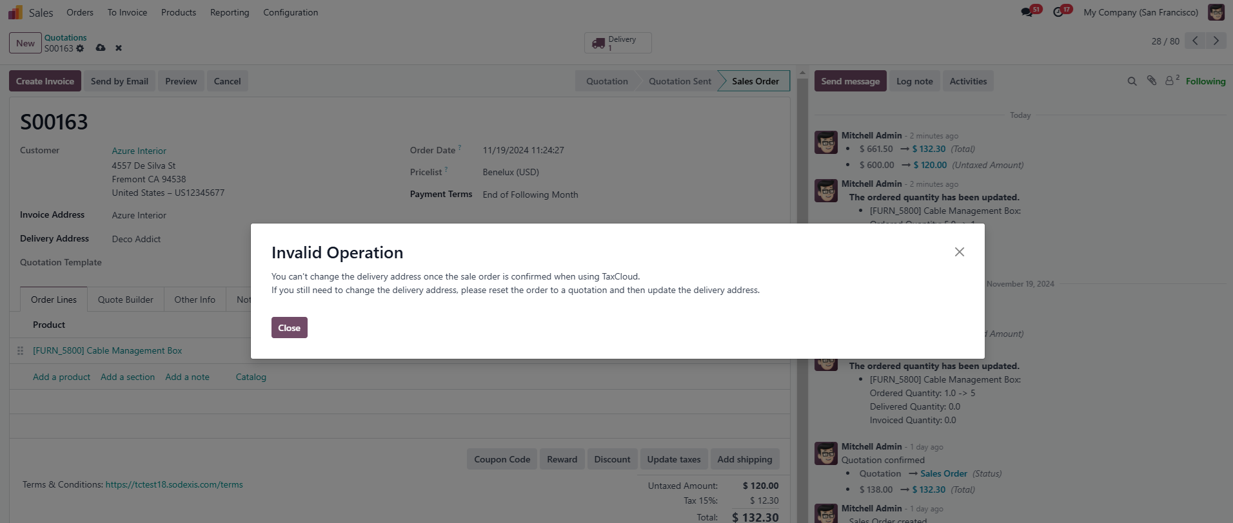Open the company switcher My Company (San Francisco)
Image resolution: width=1233 pixels, height=523 pixels.
click(1141, 12)
